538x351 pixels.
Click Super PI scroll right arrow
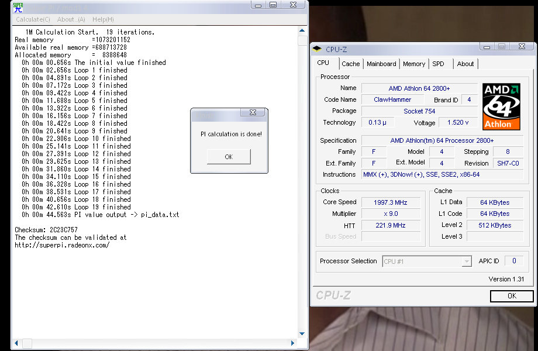click(292, 343)
